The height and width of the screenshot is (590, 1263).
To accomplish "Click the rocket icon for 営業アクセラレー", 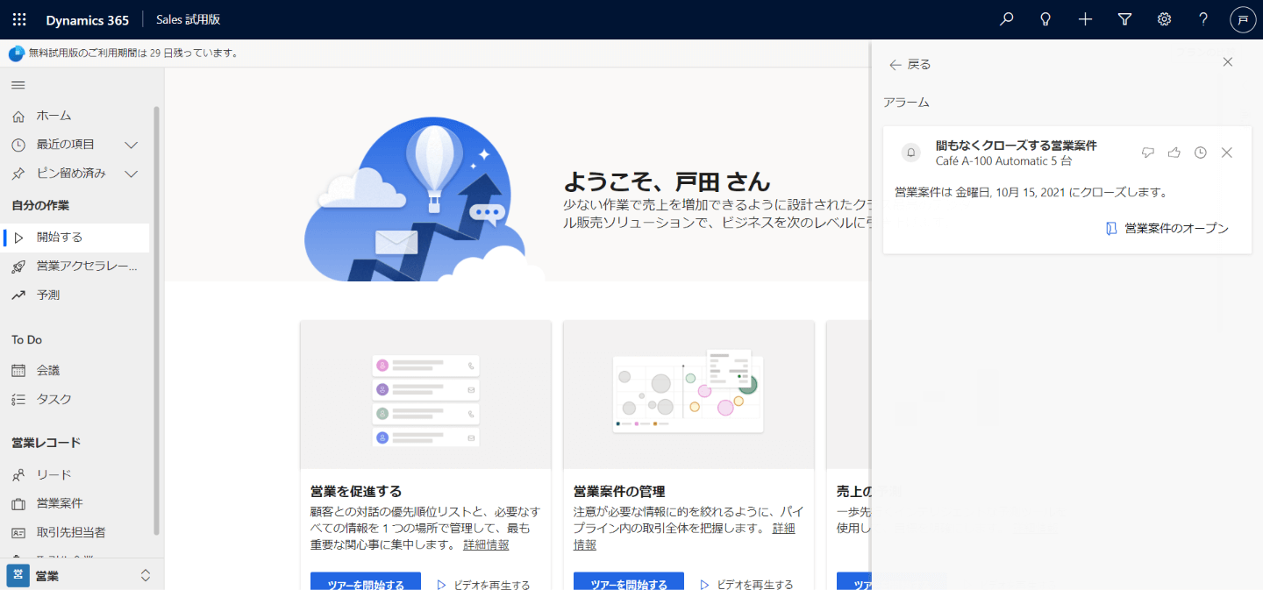I will (18, 267).
